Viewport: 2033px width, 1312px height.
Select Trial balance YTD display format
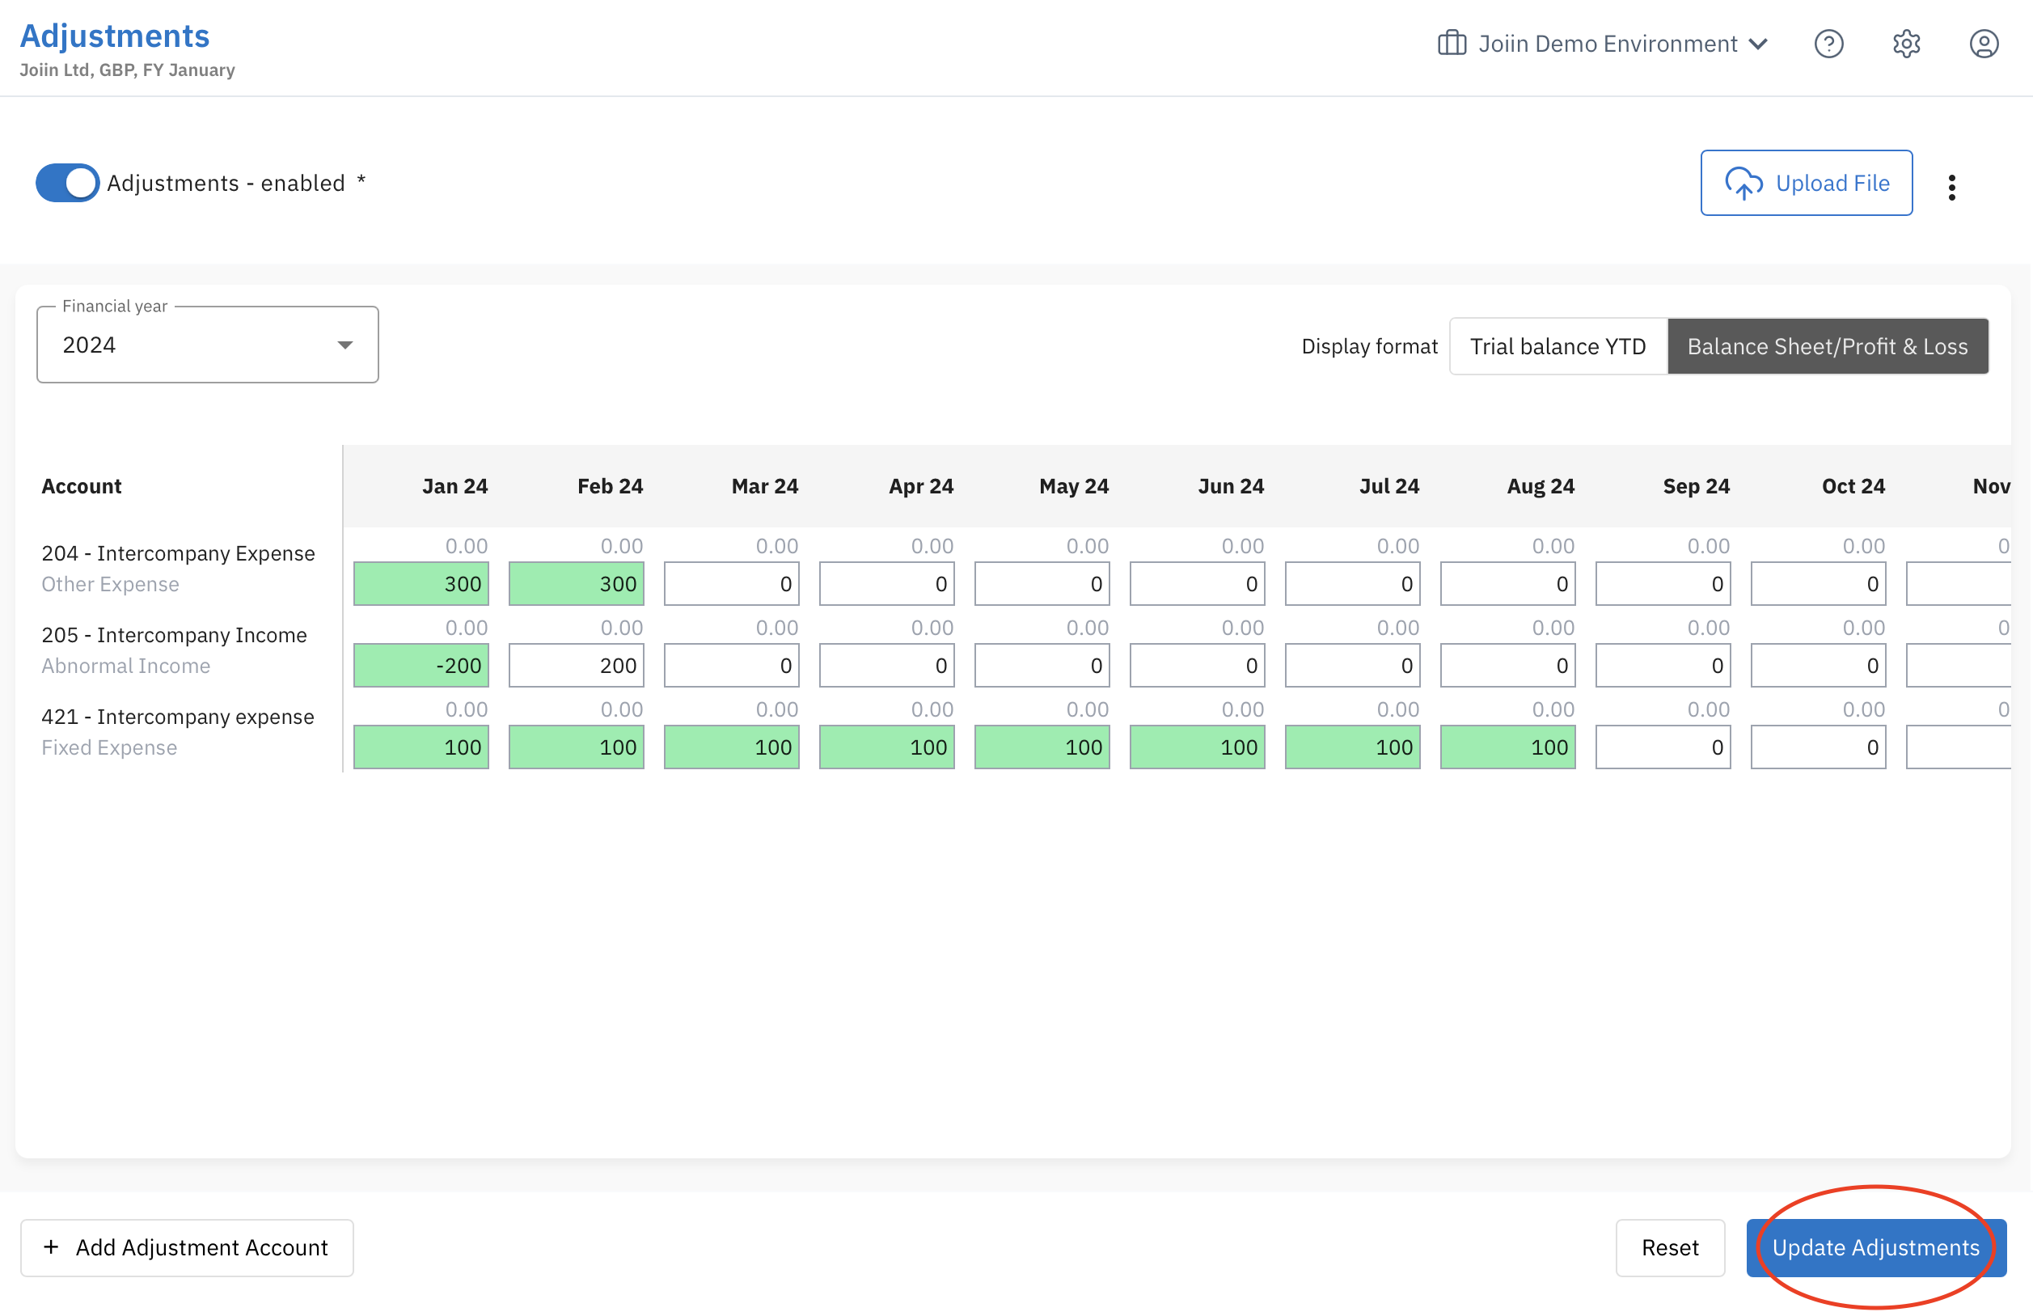[1557, 347]
